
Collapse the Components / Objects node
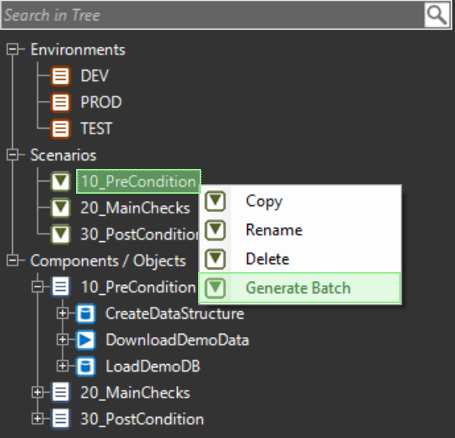pos(13,260)
